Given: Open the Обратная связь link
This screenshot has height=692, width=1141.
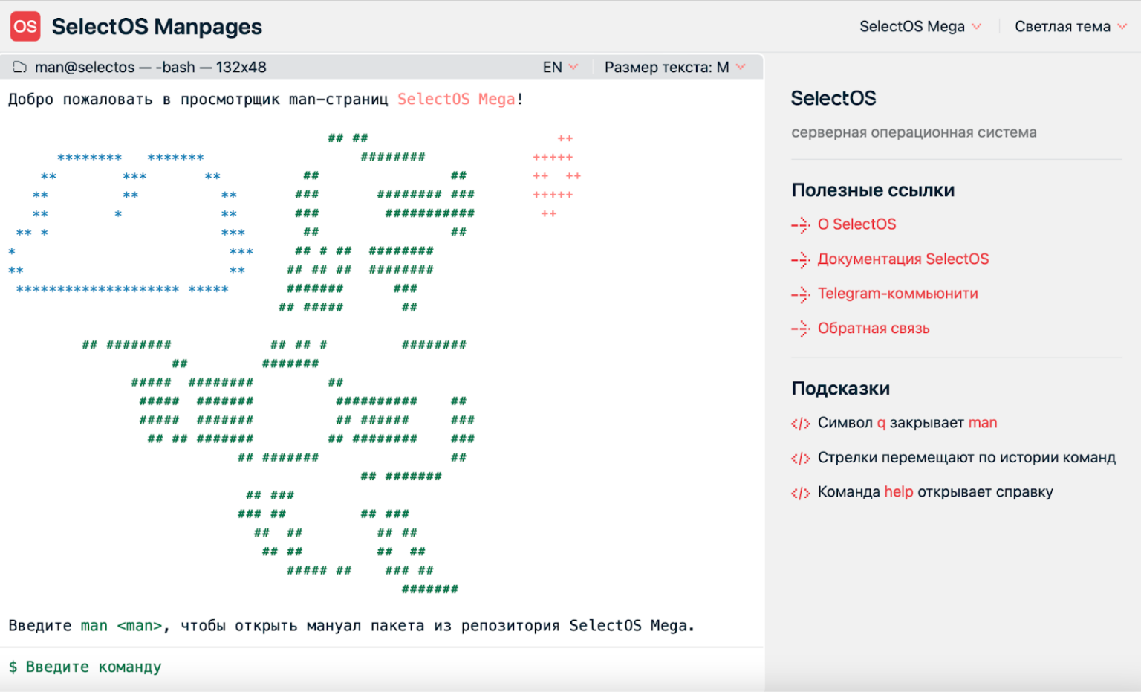Looking at the screenshot, I should click(x=874, y=328).
